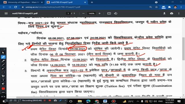Open browser zoom indicator in address bar
185x104 pixels.
point(151,7)
